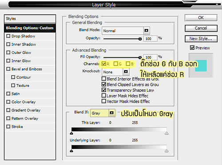This screenshot has height=165, width=222.
Task: Click the Opacity percentage input field
Action: [150, 39]
